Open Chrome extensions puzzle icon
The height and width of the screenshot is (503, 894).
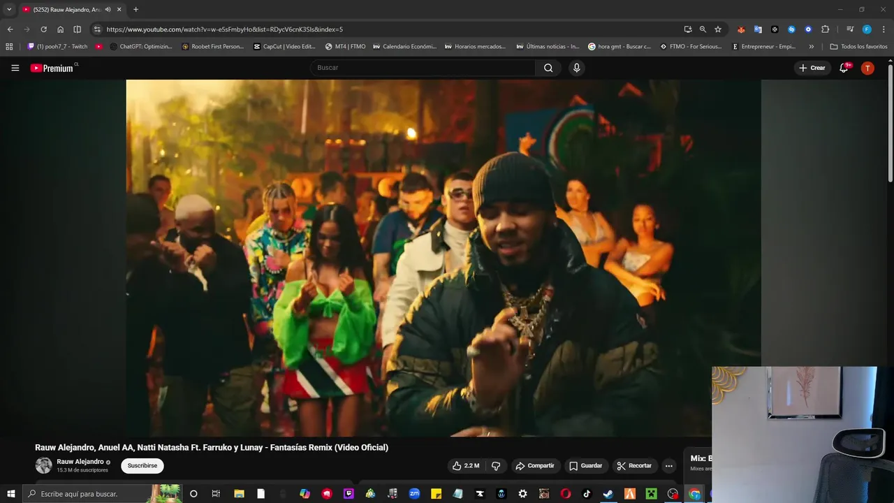pyautogui.click(x=825, y=29)
